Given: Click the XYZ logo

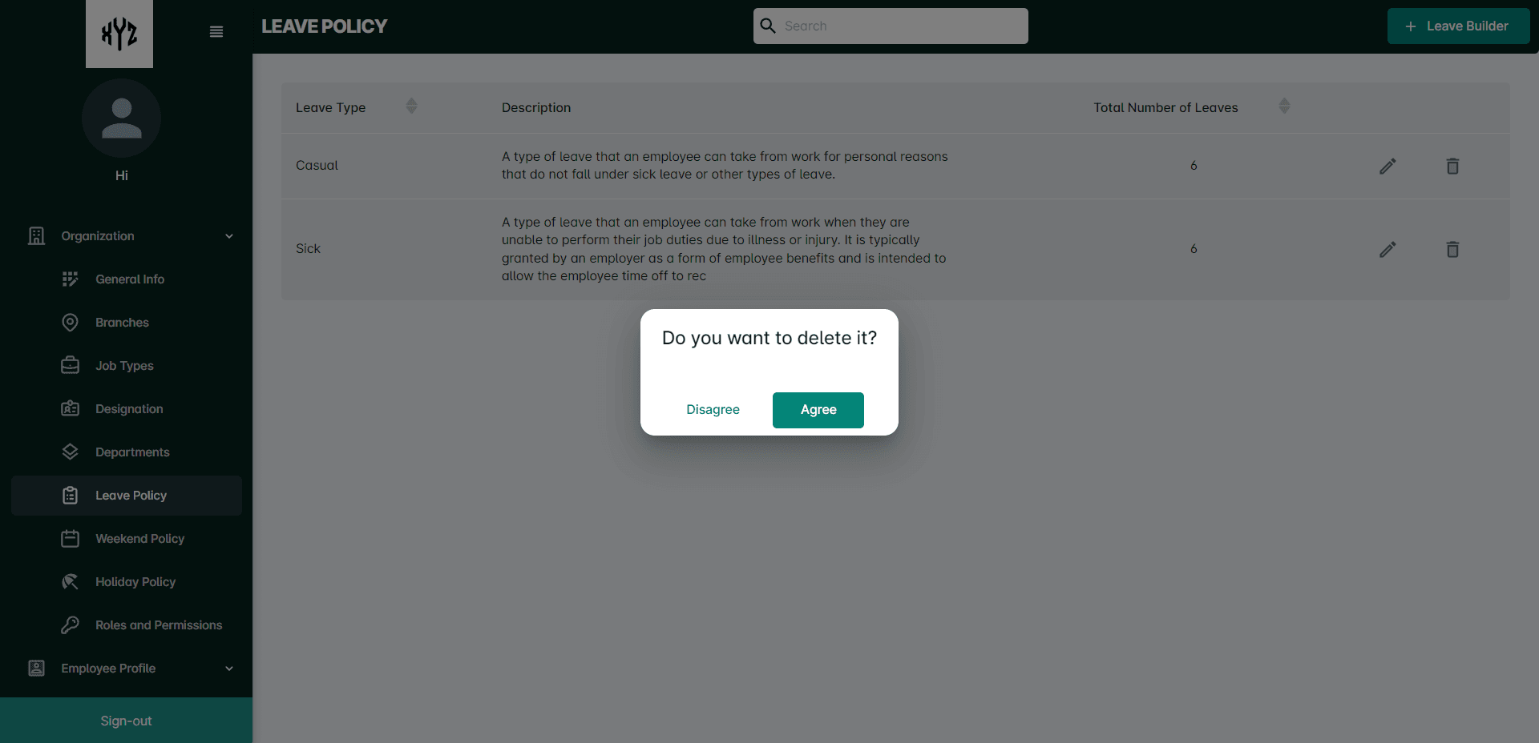Looking at the screenshot, I should tap(119, 34).
